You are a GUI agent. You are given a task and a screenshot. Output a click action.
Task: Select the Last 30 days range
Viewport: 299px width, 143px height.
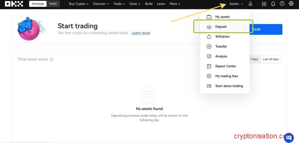pyautogui.click(x=271, y=59)
